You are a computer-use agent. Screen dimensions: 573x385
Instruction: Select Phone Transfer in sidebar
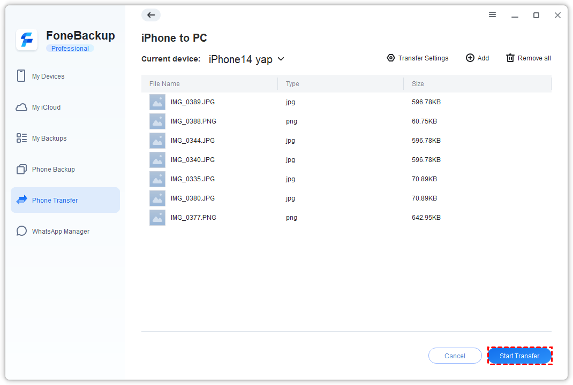point(65,200)
